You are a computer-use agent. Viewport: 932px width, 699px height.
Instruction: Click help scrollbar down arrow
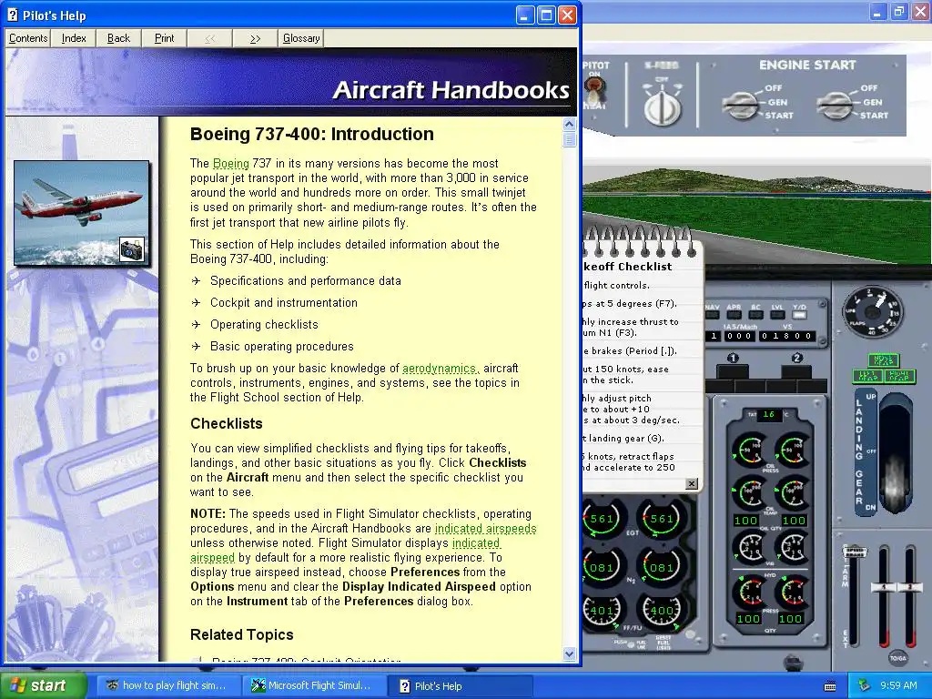click(569, 653)
